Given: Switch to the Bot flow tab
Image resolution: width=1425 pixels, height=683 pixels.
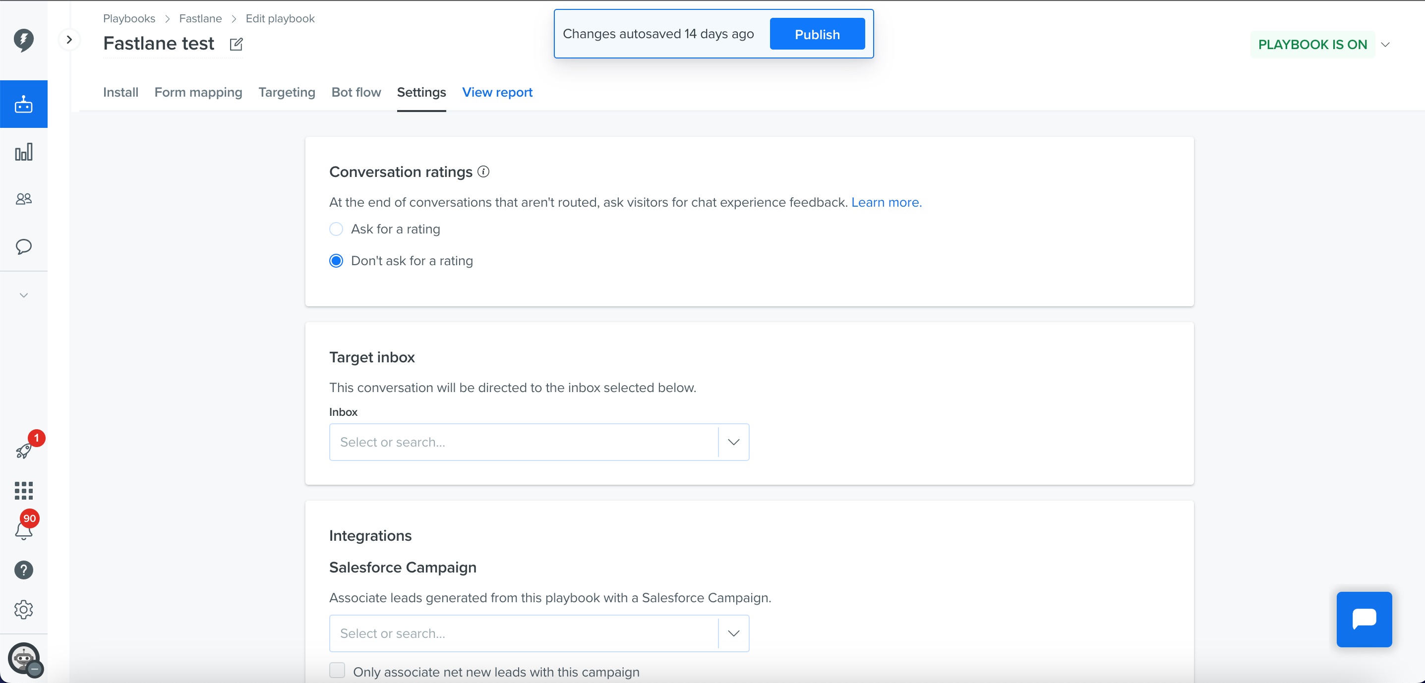Looking at the screenshot, I should point(356,92).
